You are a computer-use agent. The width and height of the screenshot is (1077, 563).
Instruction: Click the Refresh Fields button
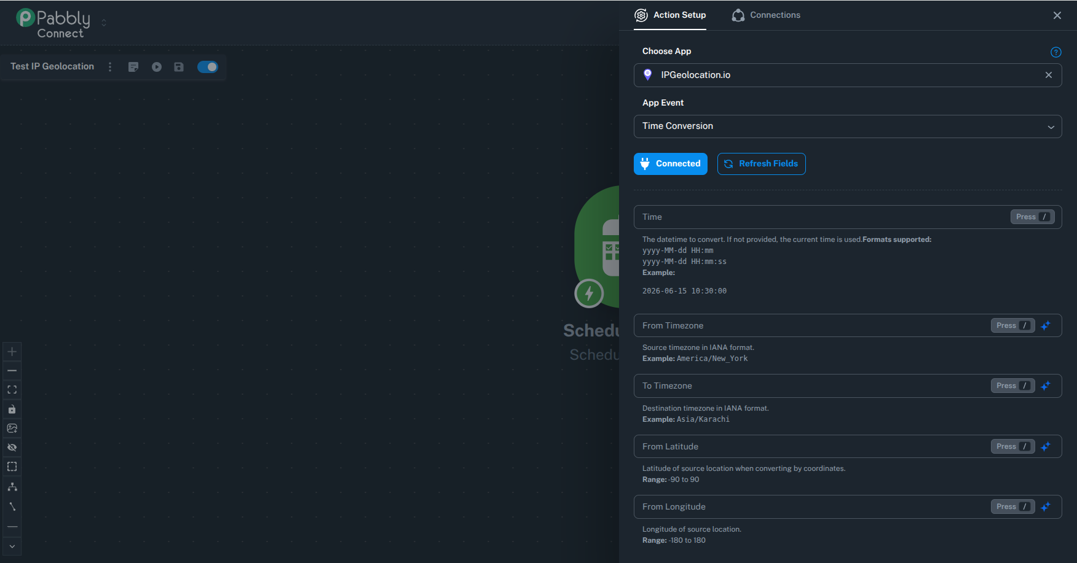[762, 164]
